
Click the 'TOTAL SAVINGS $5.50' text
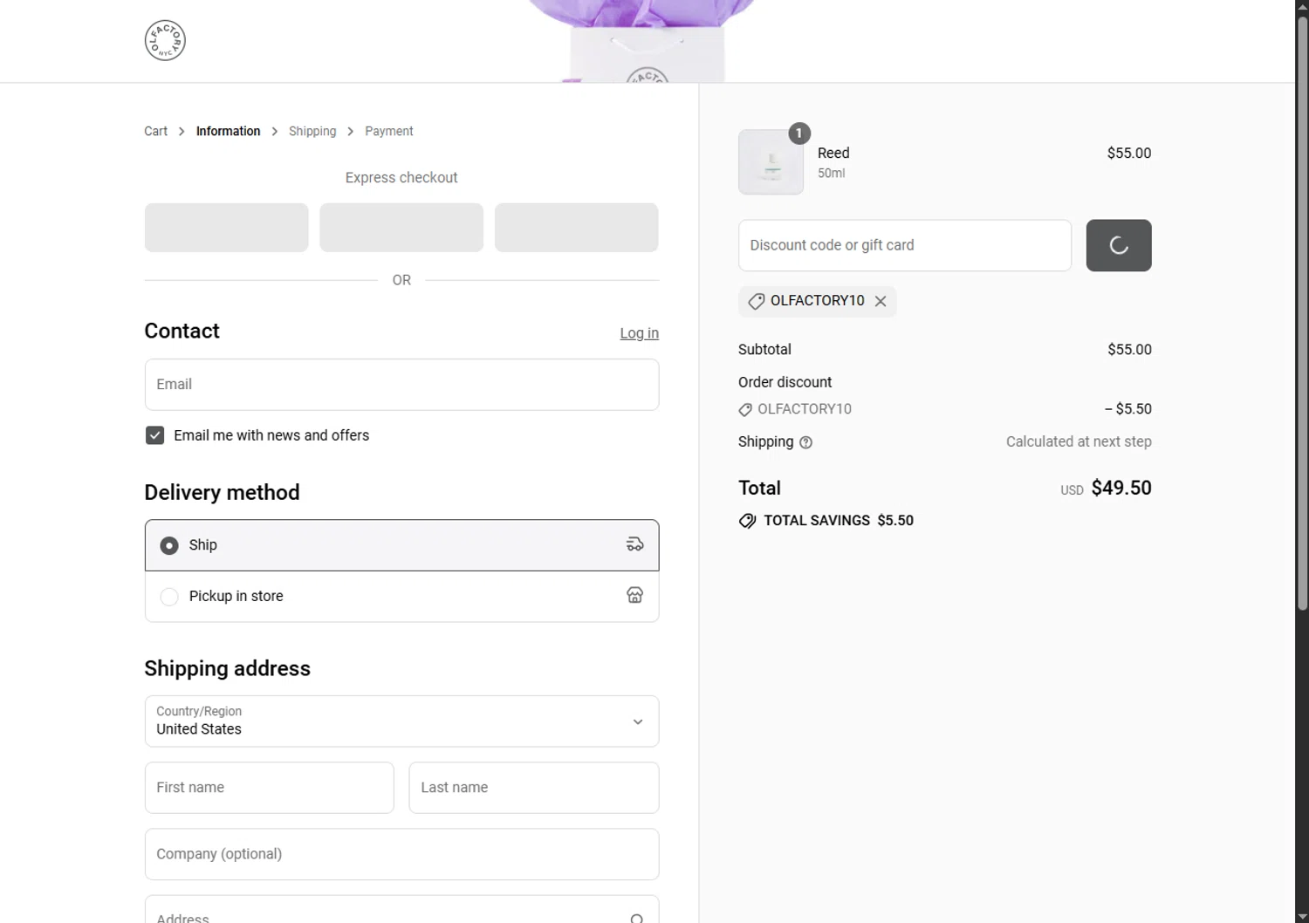coord(839,520)
